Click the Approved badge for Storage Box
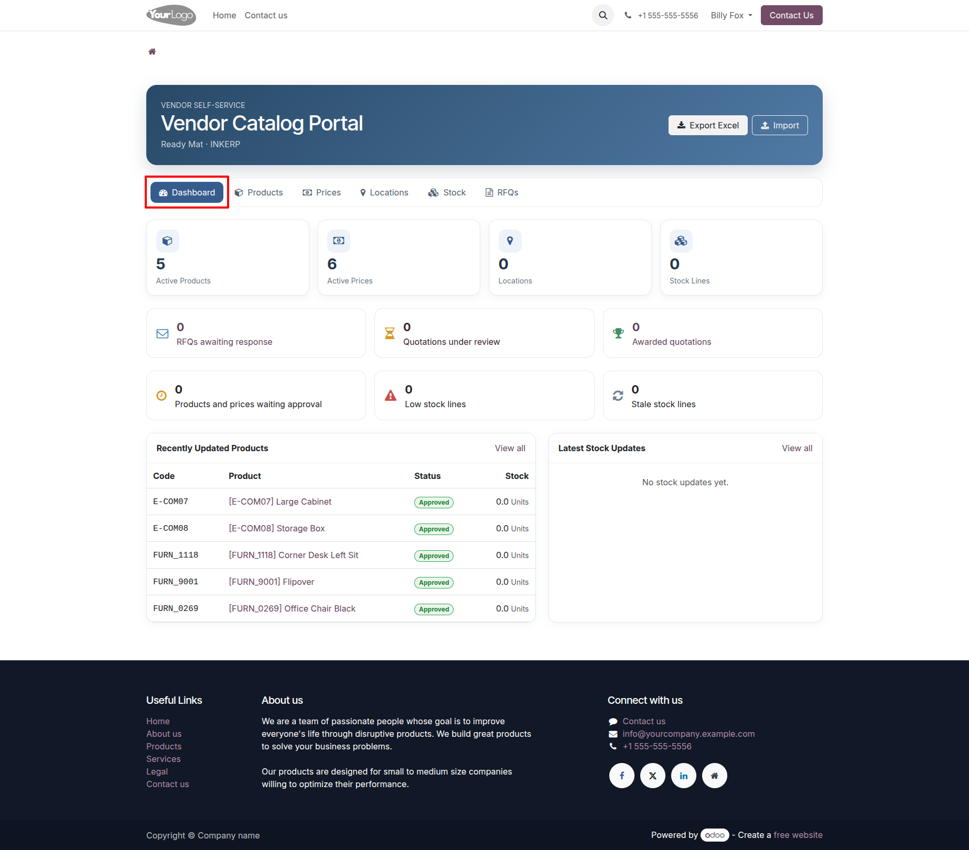Image resolution: width=969 pixels, height=850 pixels. pyautogui.click(x=434, y=529)
